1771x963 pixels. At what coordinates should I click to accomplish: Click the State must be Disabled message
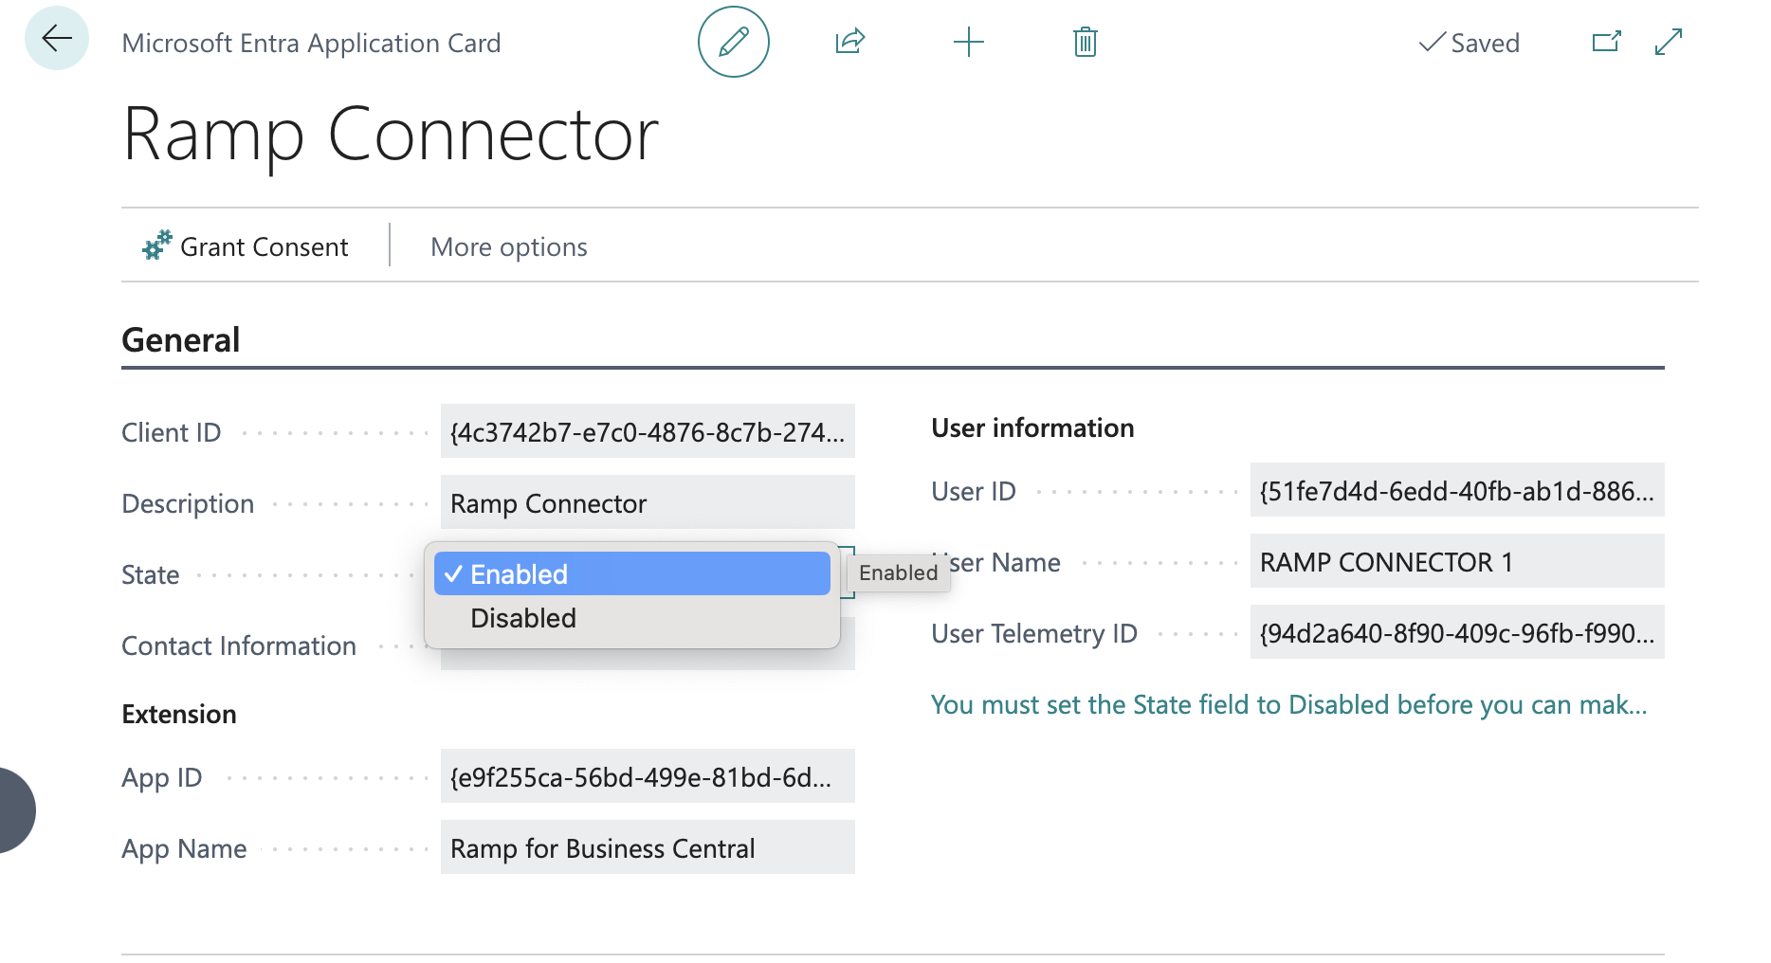(x=1288, y=704)
